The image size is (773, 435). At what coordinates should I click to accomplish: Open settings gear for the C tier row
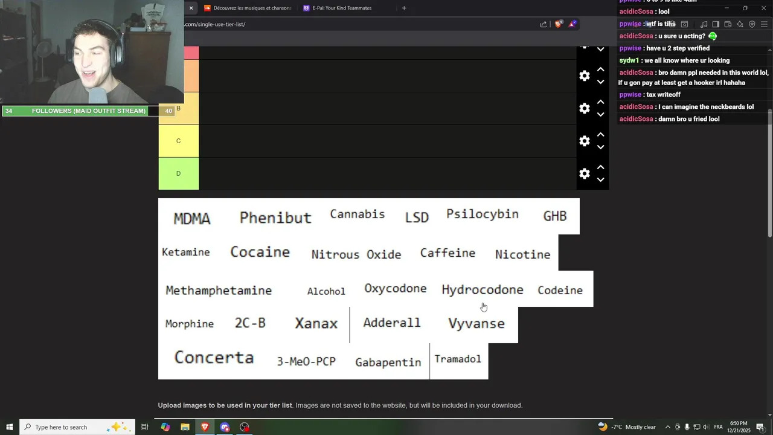[585, 141]
